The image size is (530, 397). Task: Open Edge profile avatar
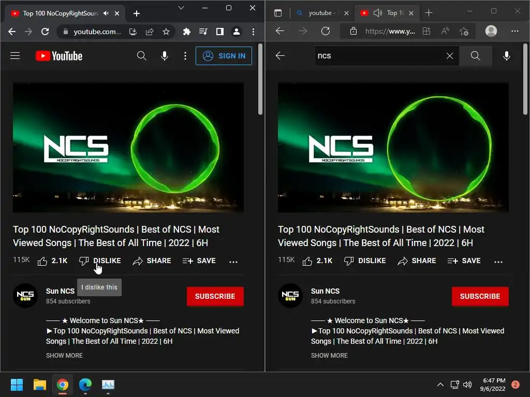(x=491, y=31)
